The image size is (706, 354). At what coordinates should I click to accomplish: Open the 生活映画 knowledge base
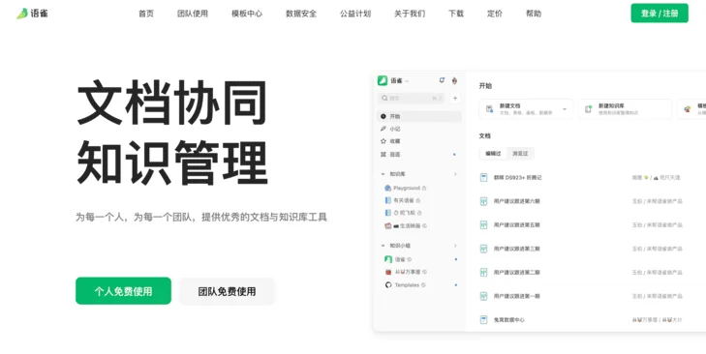pyautogui.click(x=406, y=225)
